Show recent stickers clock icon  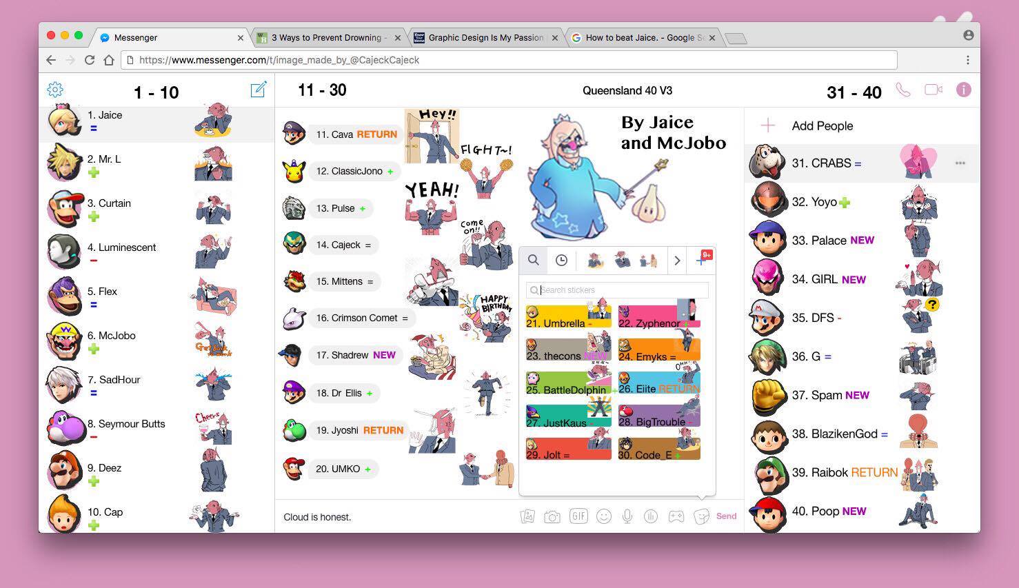pos(562,260)
